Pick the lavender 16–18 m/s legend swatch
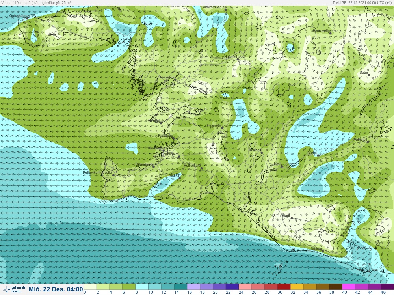394x295 pixels. click(193, 287)
